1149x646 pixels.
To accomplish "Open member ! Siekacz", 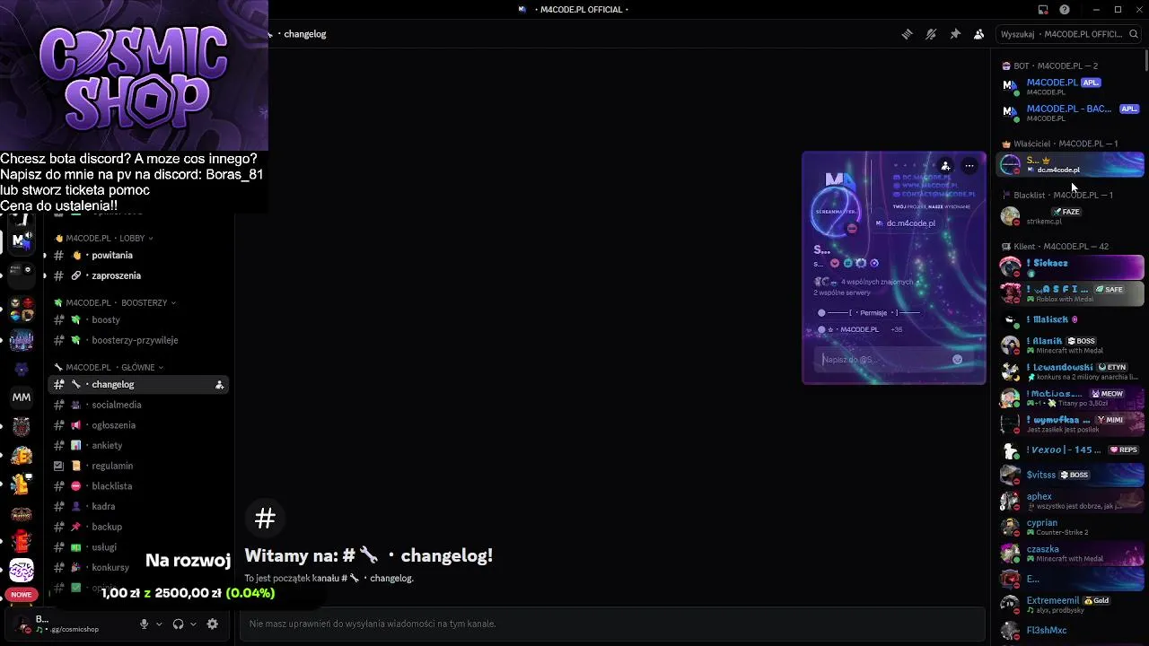I will pyautogui.click(x=1071, y=267).
